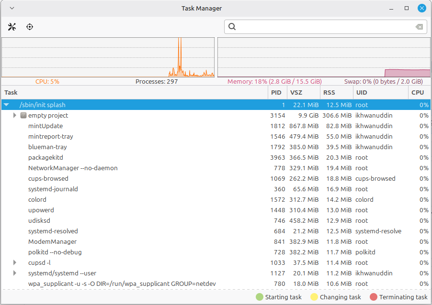The image size is (432, 305).
Task: Select the wpa_supplicant process row
Action: [x=216, y=284]
